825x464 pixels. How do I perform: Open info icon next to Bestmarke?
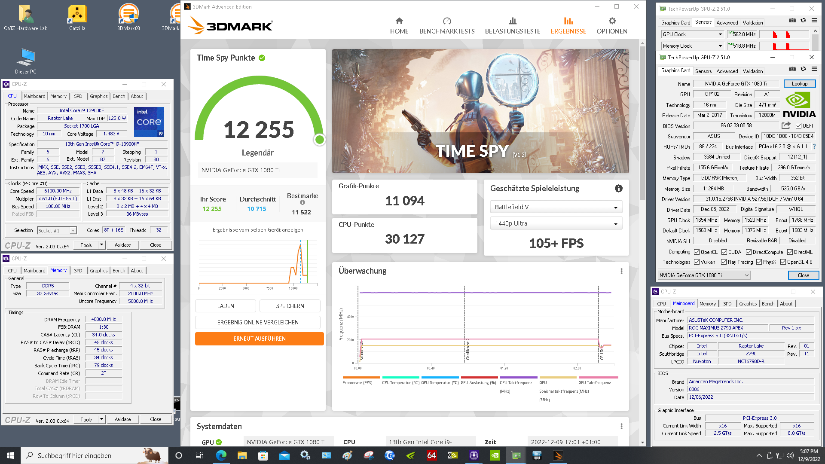tap(302, 202)
